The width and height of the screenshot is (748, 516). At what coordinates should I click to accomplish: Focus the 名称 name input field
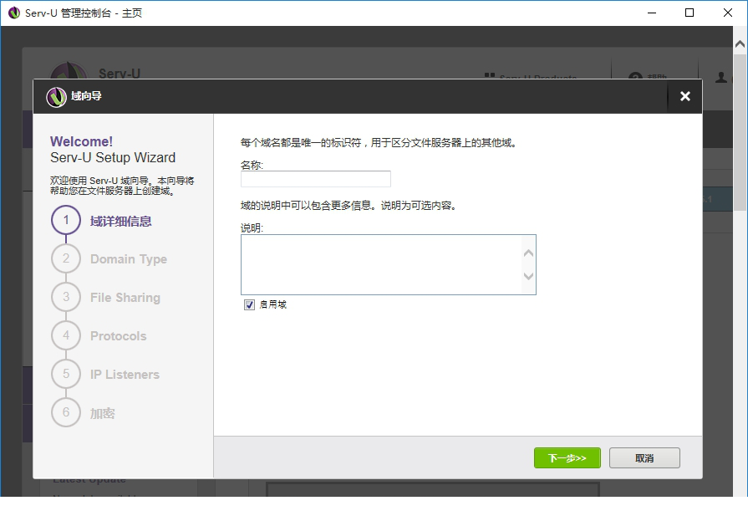click(316, 179)
